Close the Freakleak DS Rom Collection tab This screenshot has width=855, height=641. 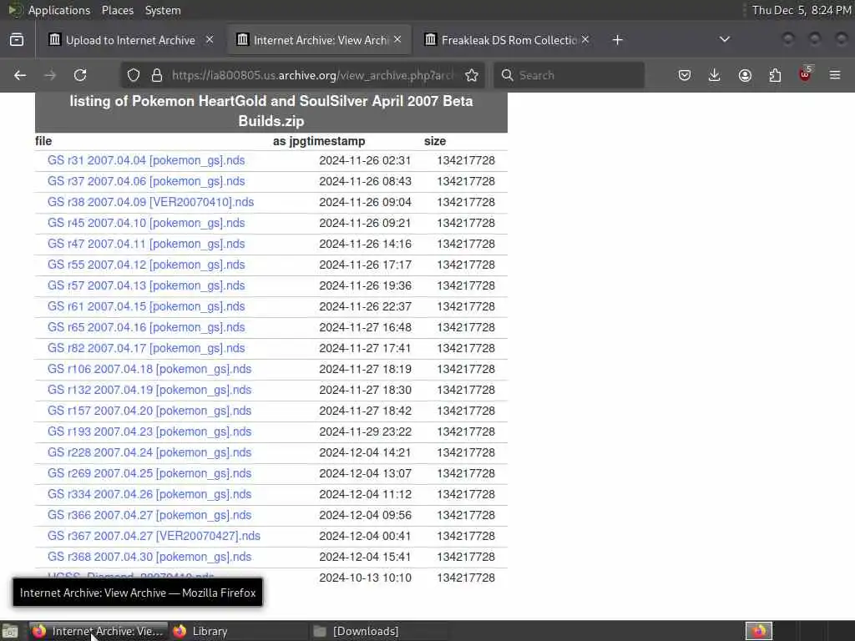click(x=585, y=39)
